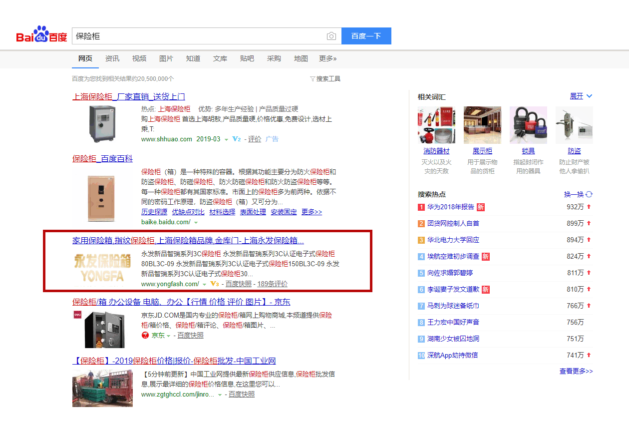Open 百度快照 for the 京东 result
629x430 pixels.
pos(190,335)
